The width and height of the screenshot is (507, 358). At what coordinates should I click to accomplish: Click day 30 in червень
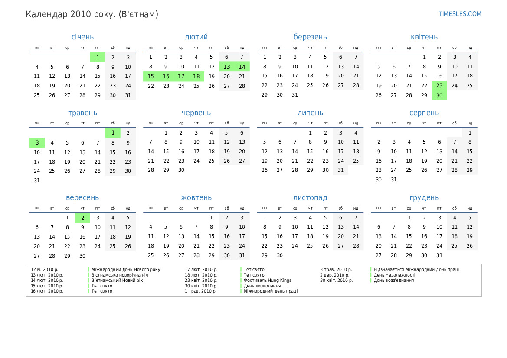181,170
